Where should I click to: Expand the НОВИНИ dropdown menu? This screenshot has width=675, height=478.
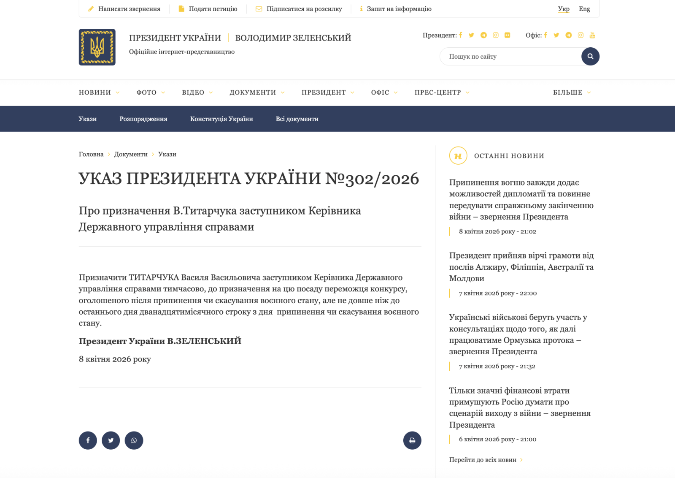[x=99, y=92]
